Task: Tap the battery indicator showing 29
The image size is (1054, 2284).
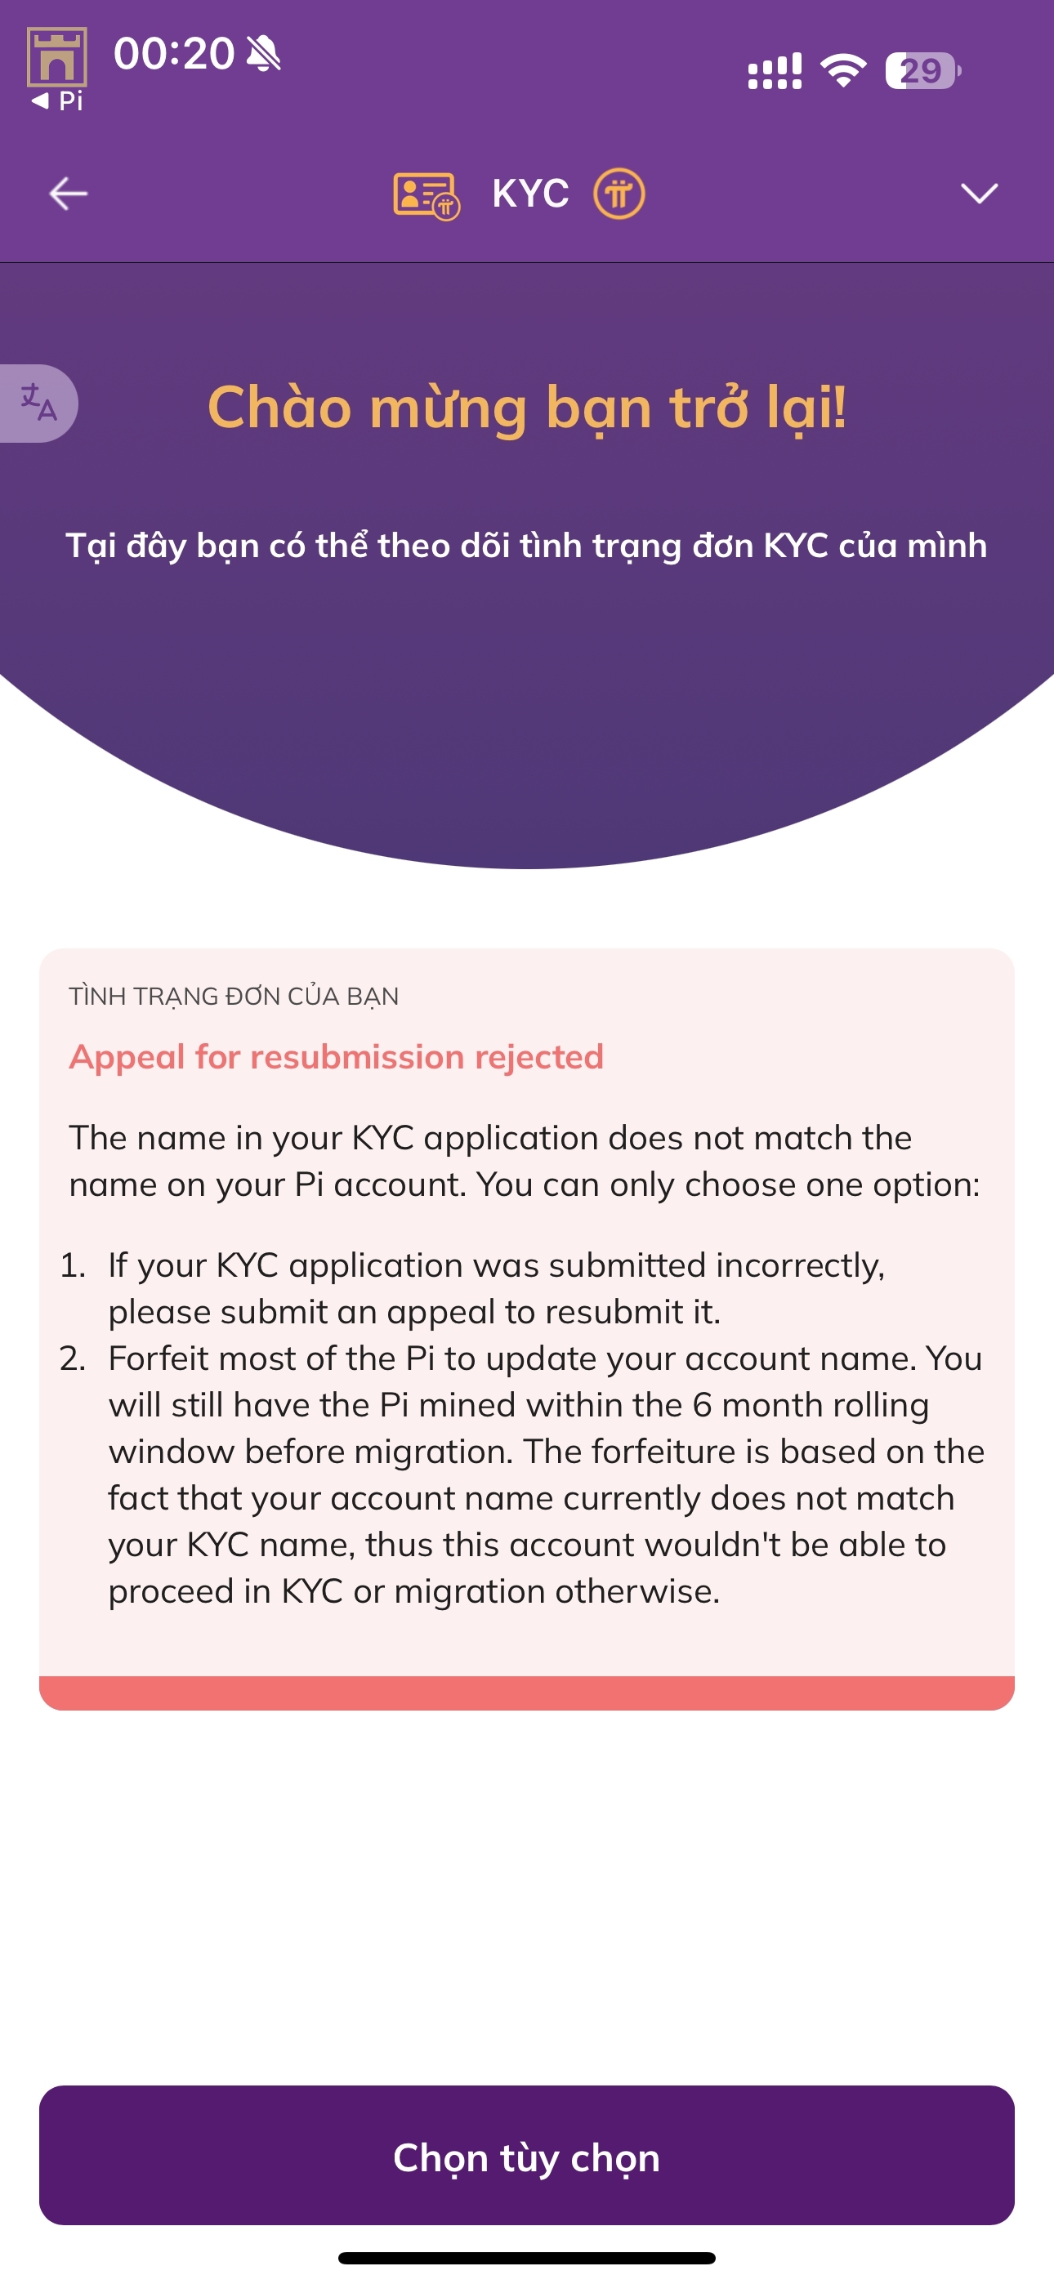Action: (922, 71)
